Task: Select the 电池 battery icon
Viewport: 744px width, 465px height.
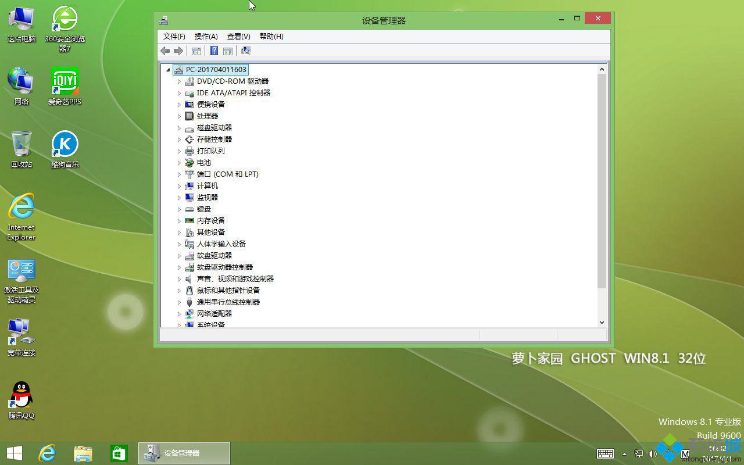Action: tap(189, 163)
